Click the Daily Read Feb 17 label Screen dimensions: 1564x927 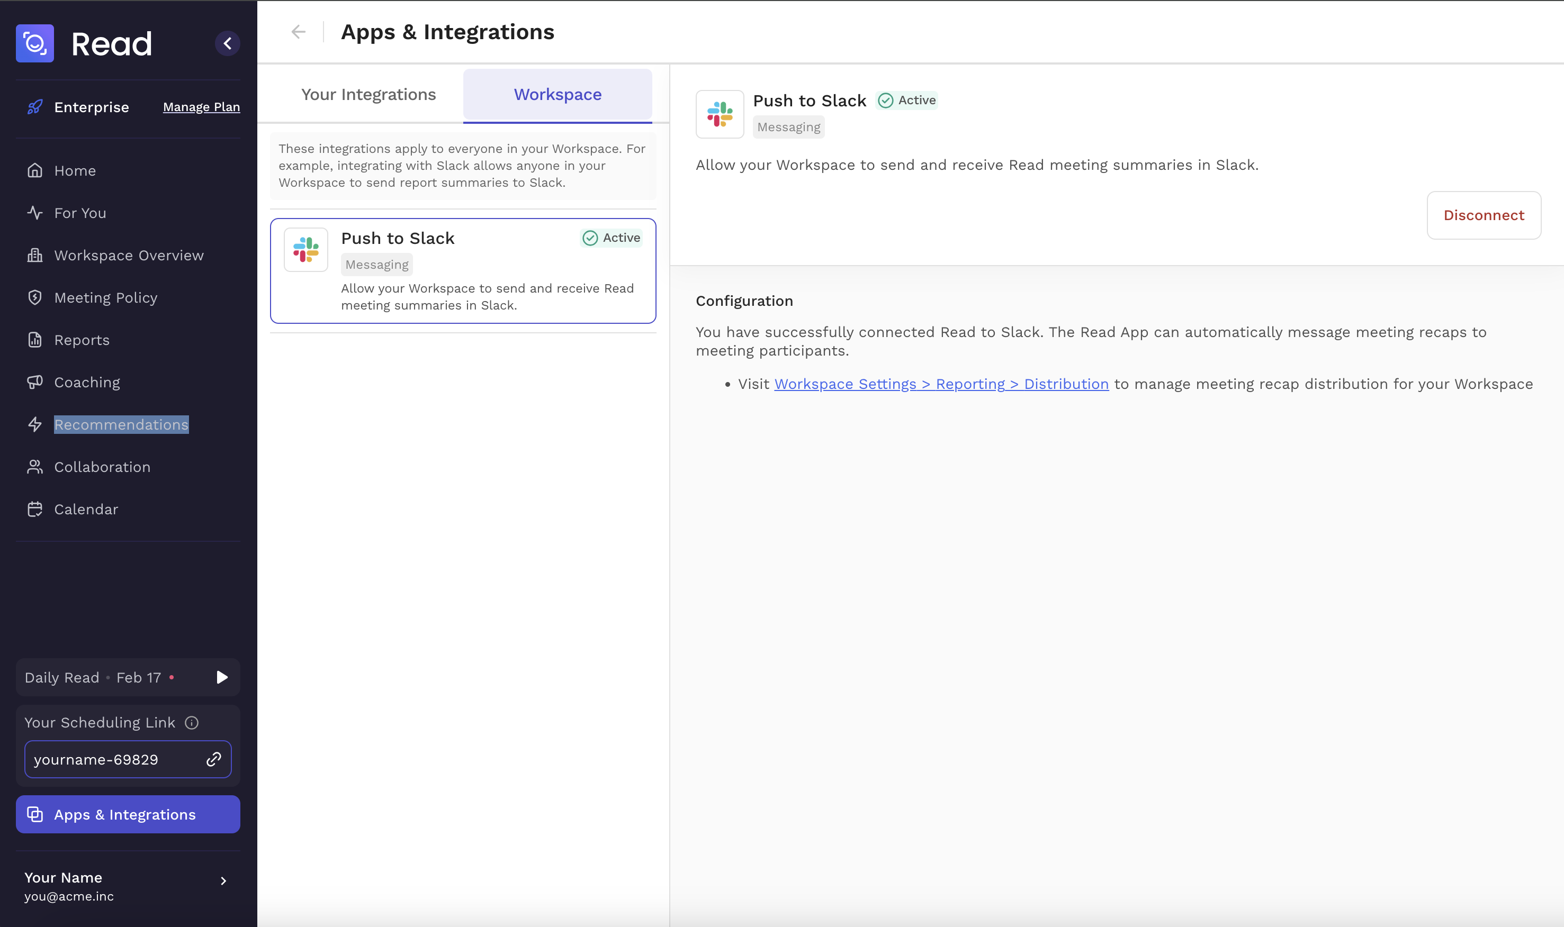pos(93,678)
